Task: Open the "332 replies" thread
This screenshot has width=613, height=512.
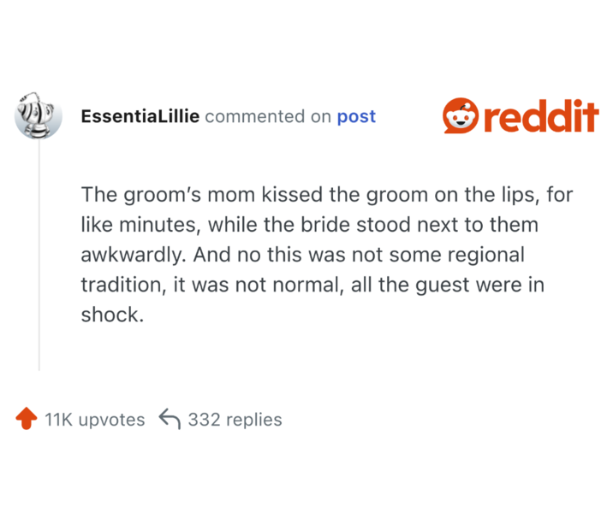Action: 235,420
